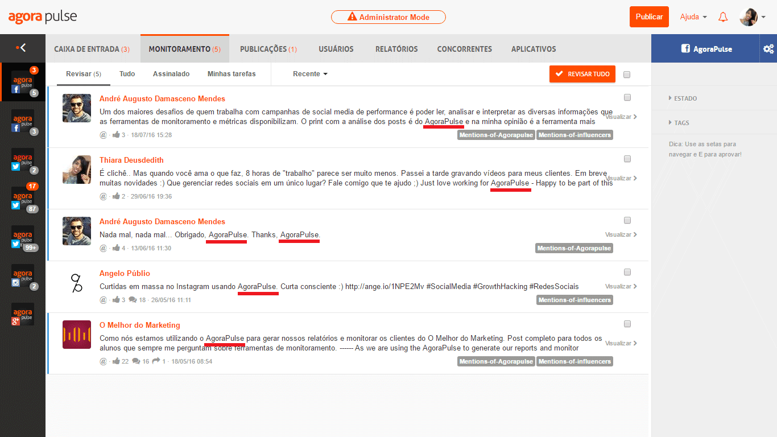
Task: Expand Visualizar on O Melhor do Marketing post
Action: pyautogui.click(x=621, y=343)
